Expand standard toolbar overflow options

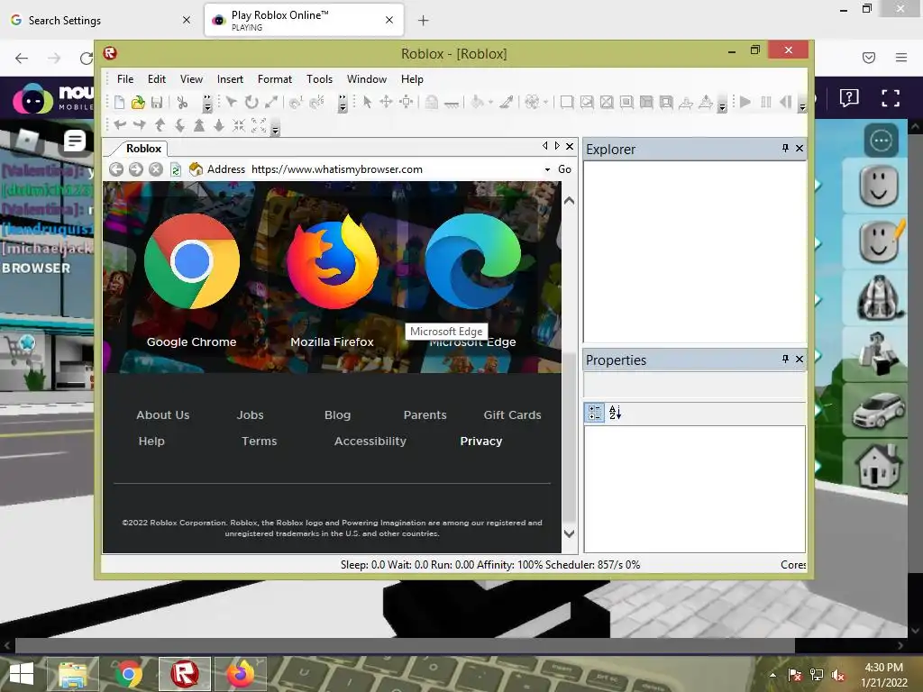(207, 104)
